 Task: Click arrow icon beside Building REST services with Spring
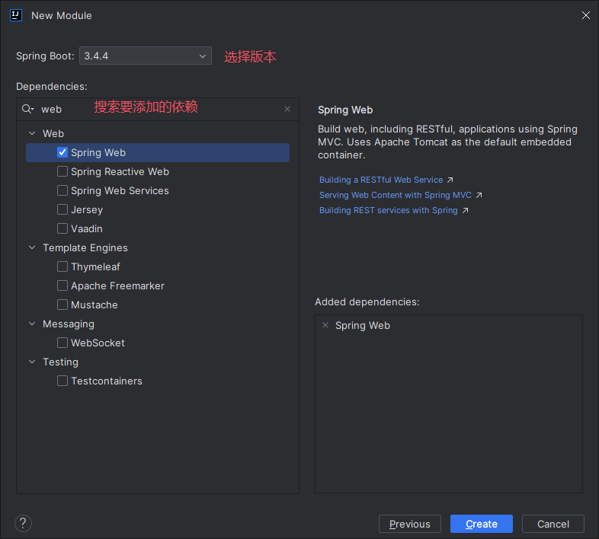click(465, 211)
